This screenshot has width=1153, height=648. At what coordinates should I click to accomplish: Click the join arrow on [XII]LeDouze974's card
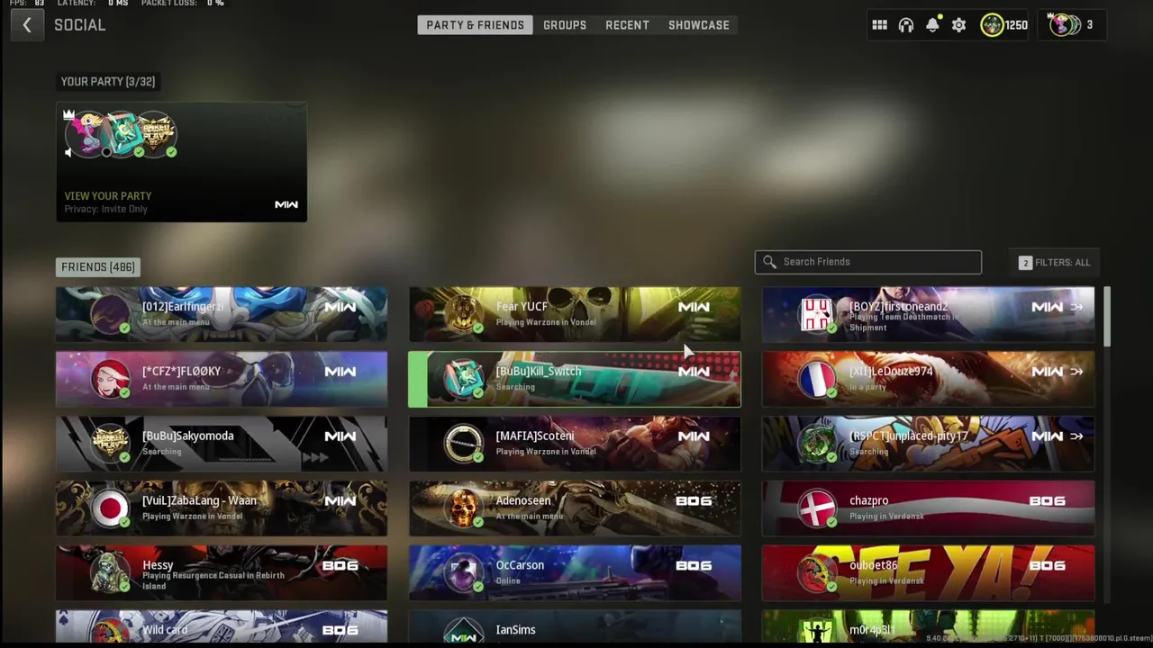[x=1076, y=372]
